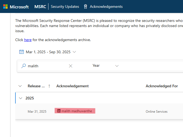This screenshot has height=137, width=183.
Task: Collapse the 2025 group chevron
Action: coord(21,98)
